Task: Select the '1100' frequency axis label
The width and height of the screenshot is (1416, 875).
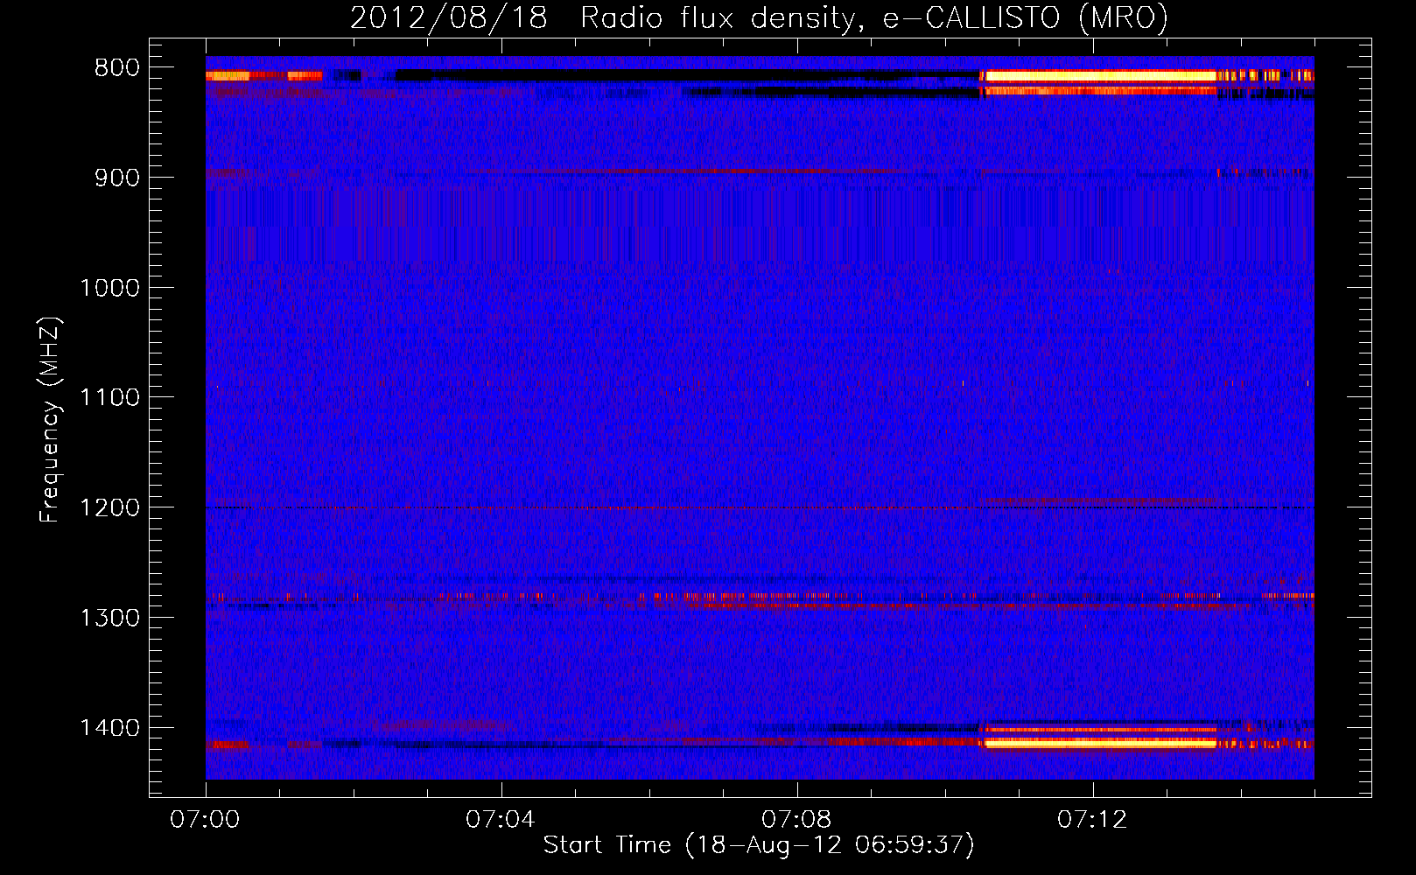Action: [109, 397]
